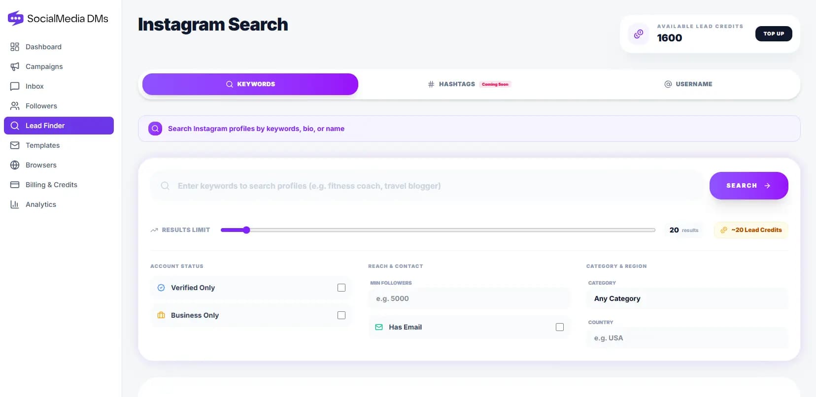
Task: Click the Business Only briefcase icon
Action: 161,315
